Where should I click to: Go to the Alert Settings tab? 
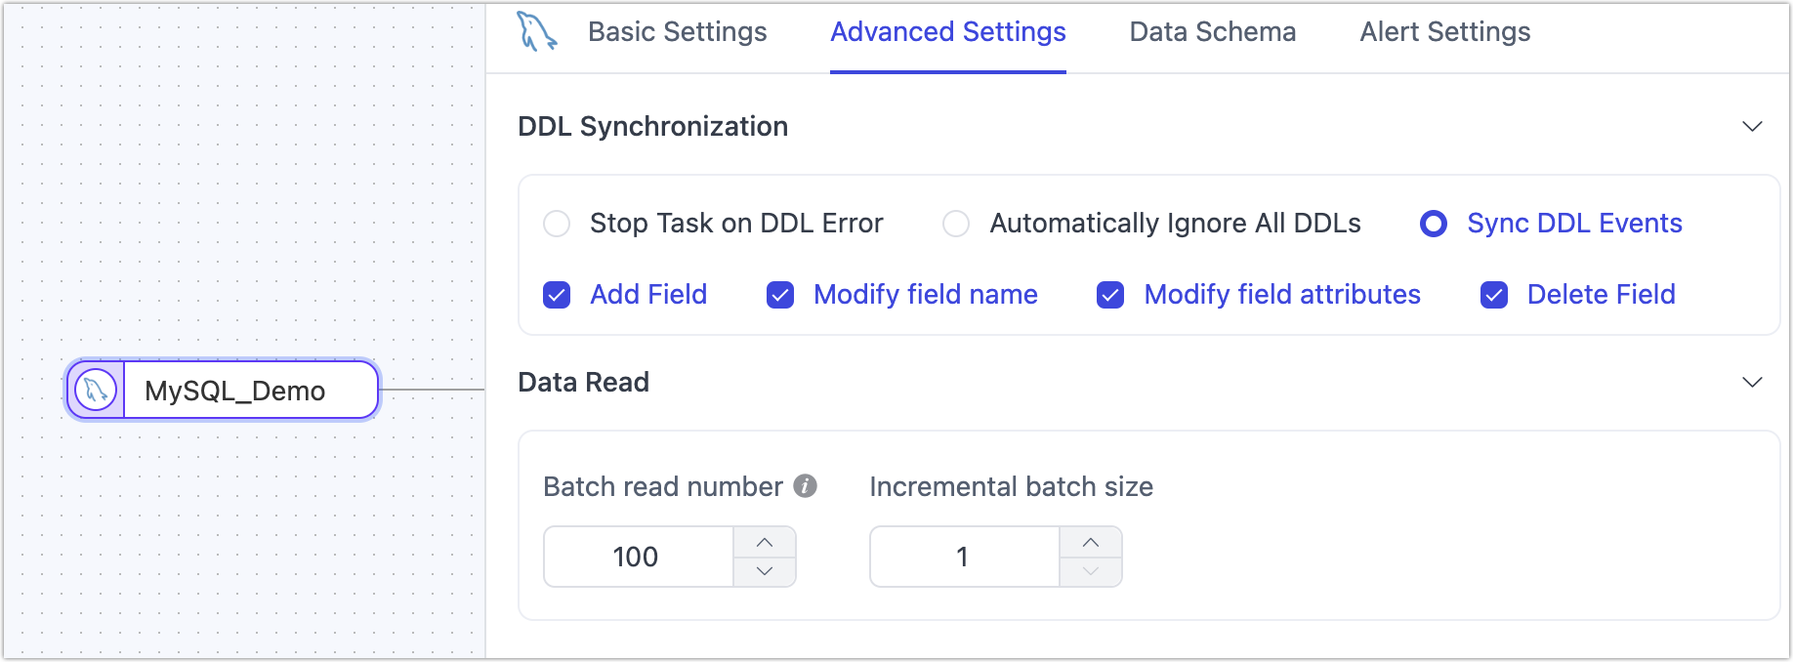pyautogui.click(x=1444, y=32)
